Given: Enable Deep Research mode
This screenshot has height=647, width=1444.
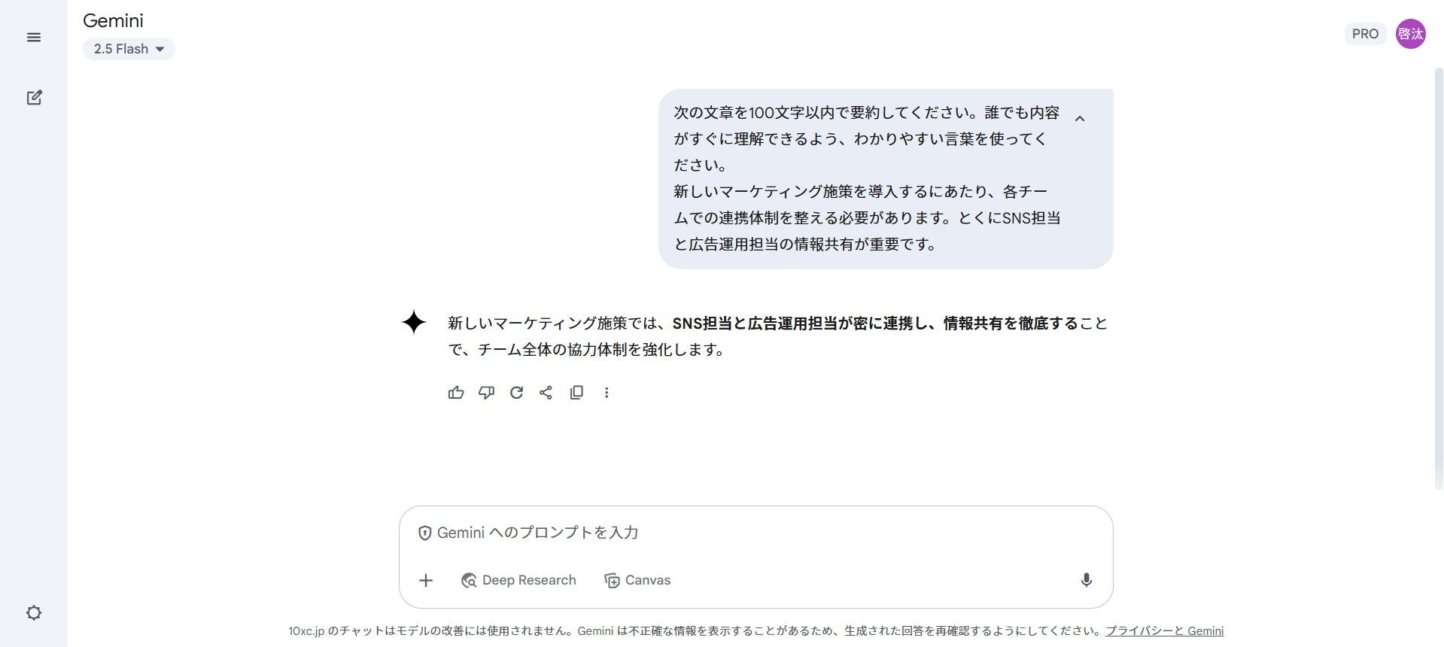Looking at the screenshot, I should (518, 580).
